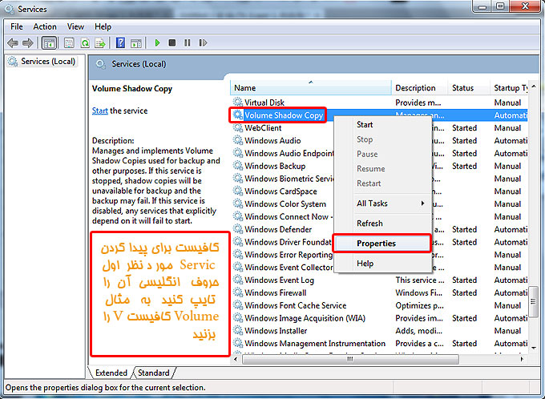Switch to the Extended tab
The image size is (545, 399).
pos(111,373)
